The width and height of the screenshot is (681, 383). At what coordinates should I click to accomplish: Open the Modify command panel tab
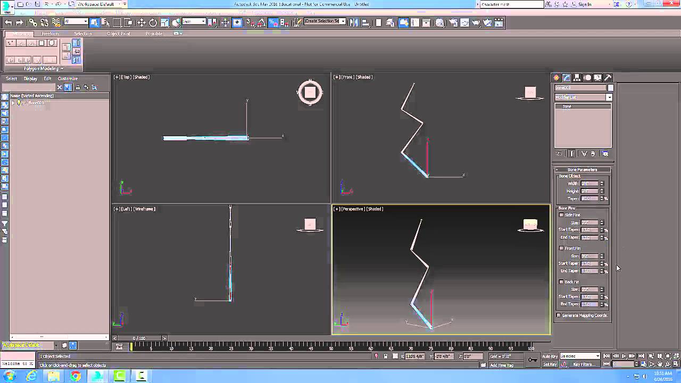click(x=567, y=78)
